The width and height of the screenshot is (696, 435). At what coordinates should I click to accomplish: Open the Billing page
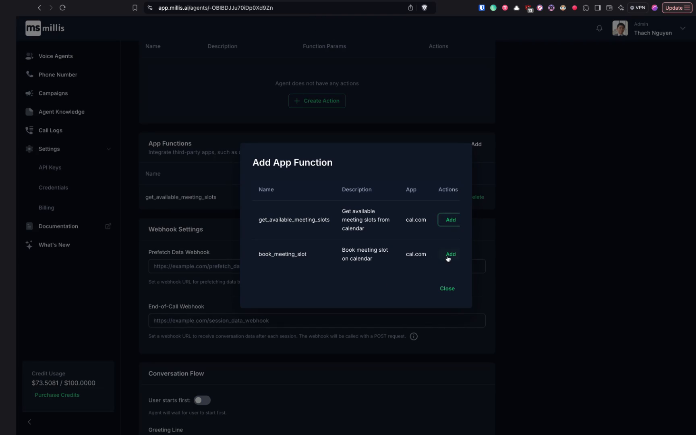46,207
